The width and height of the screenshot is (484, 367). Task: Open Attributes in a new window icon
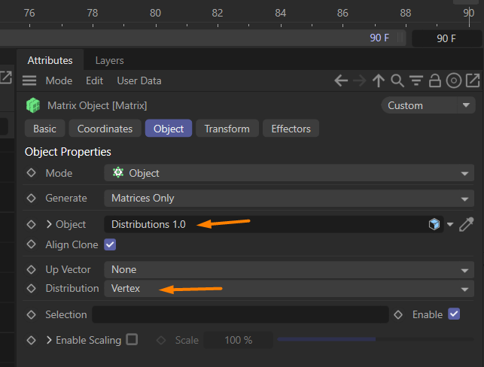pyautogui.click(x=472, y=80)
